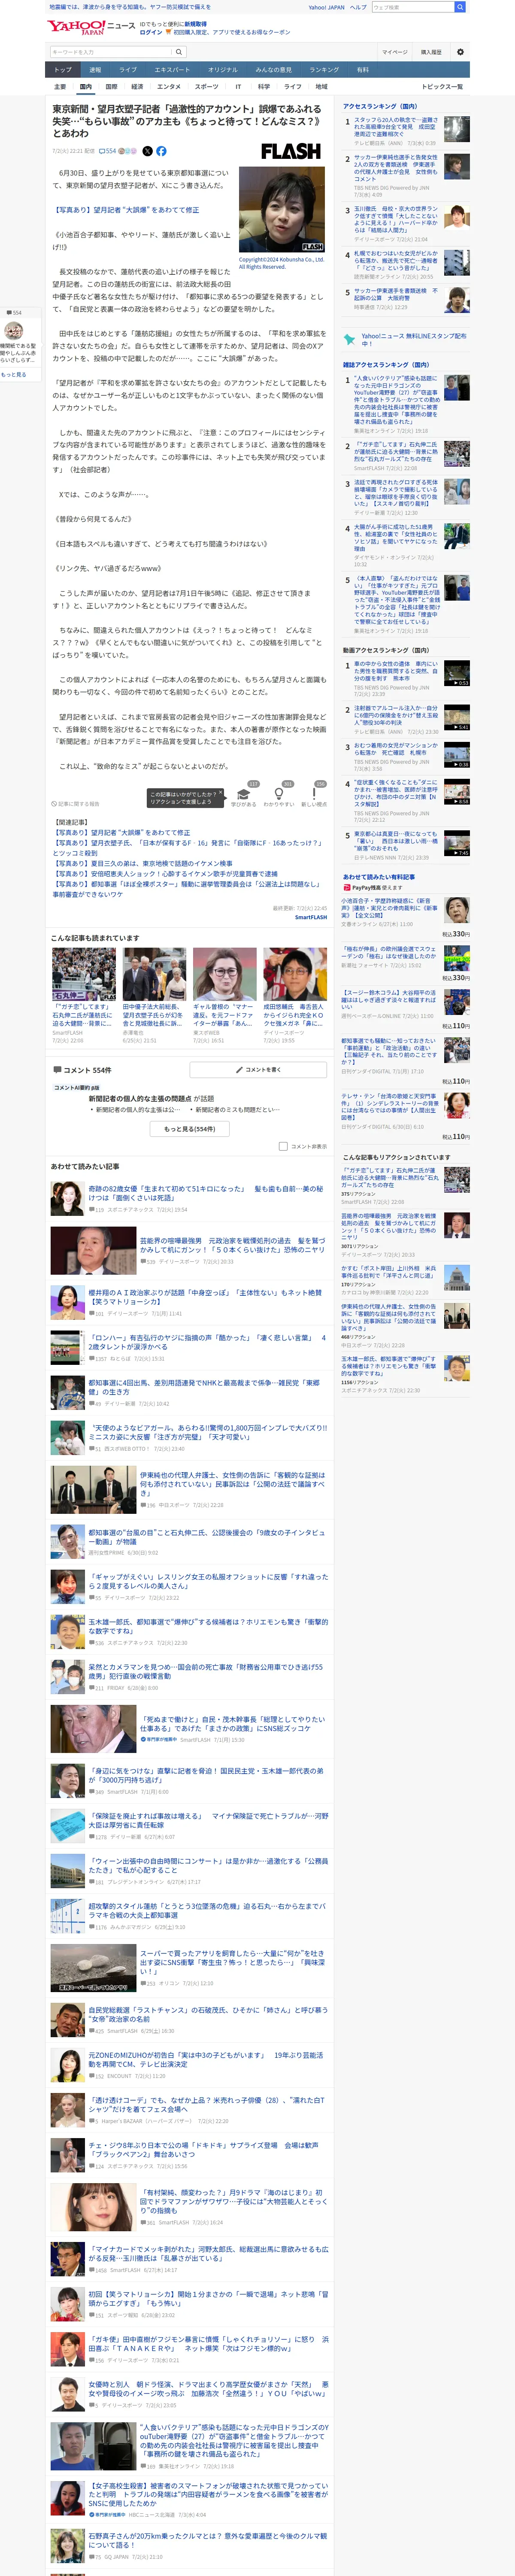Open Yahoo! JAPAN link in top bar
The image size is (515, 2576).
tap(326, 7)
